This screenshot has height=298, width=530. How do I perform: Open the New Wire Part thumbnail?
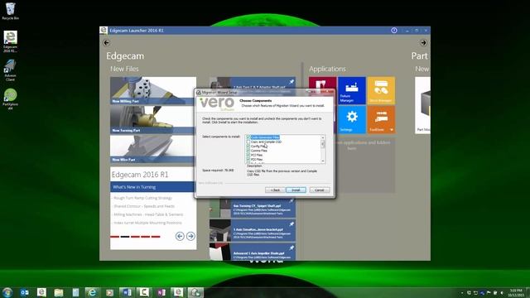[152, 149]
